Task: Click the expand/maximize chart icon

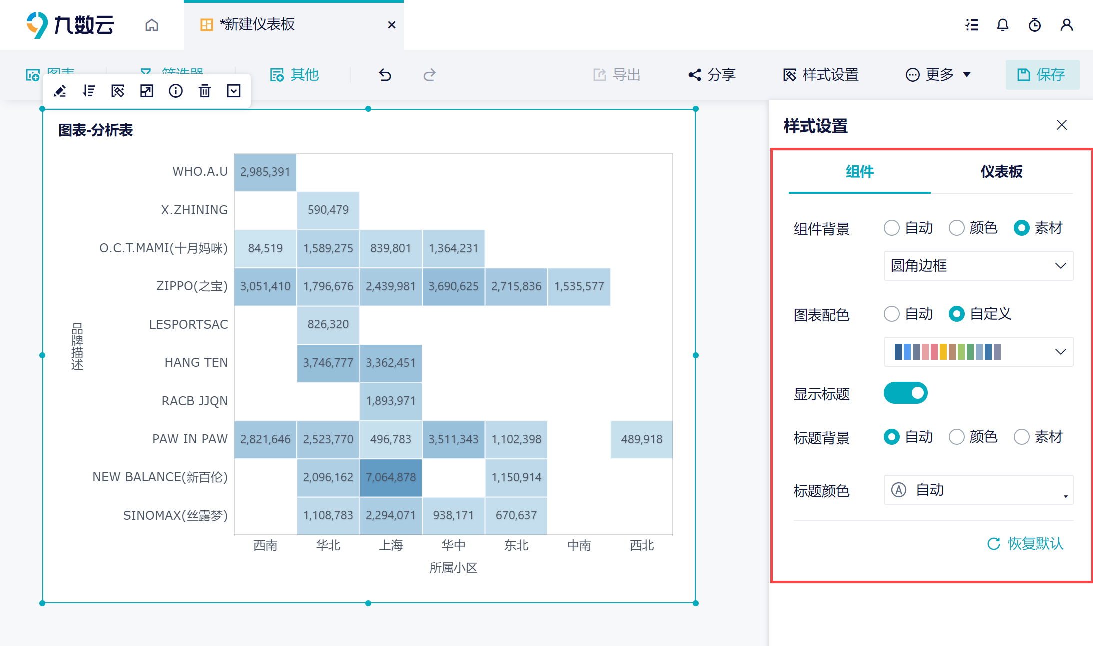Action: tap(147, 91)
